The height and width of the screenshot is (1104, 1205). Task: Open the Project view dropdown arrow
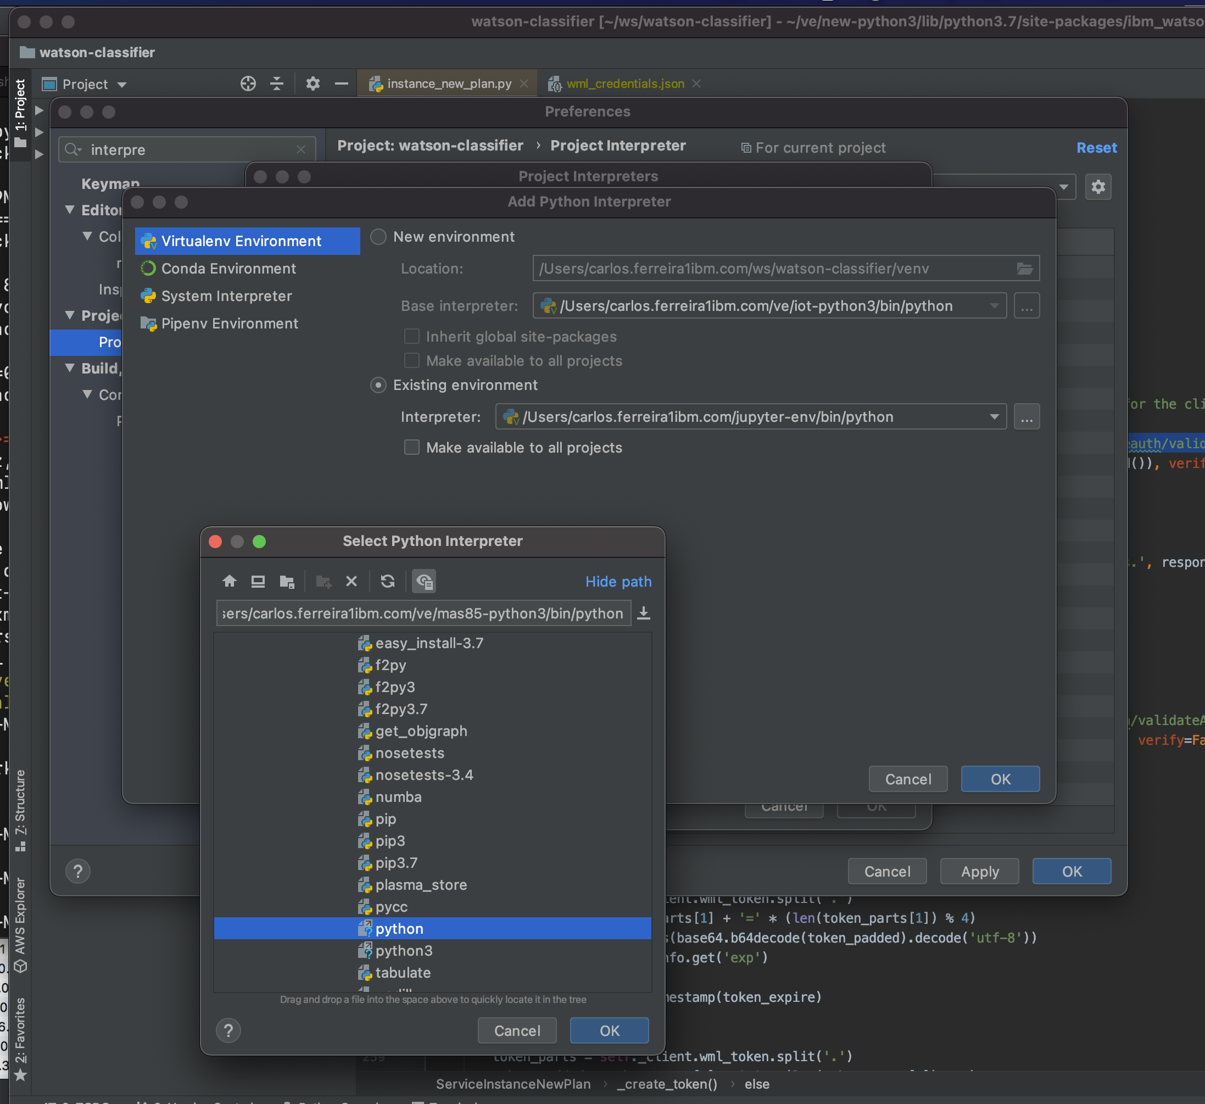(122, 85)
